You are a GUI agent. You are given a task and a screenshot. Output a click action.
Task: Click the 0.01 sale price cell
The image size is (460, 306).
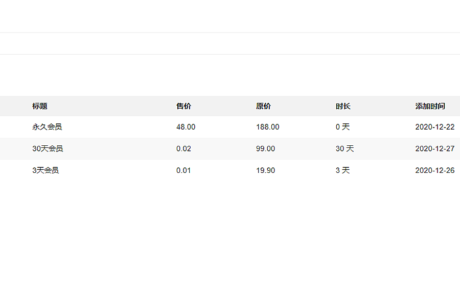183,170
